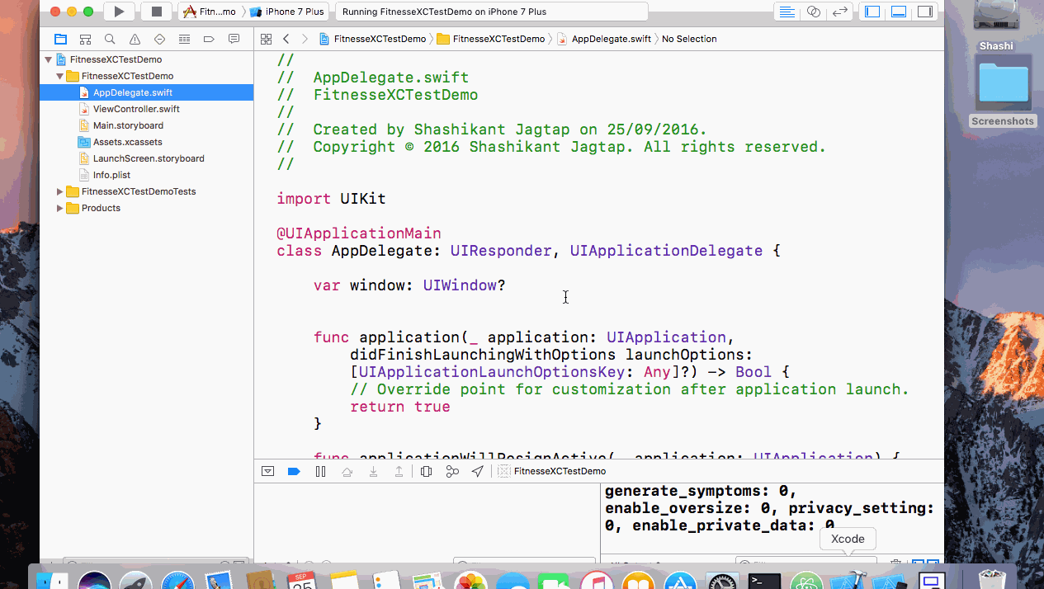
Task: Open the Debug Memory Graph icon
Action: point(452,471)
